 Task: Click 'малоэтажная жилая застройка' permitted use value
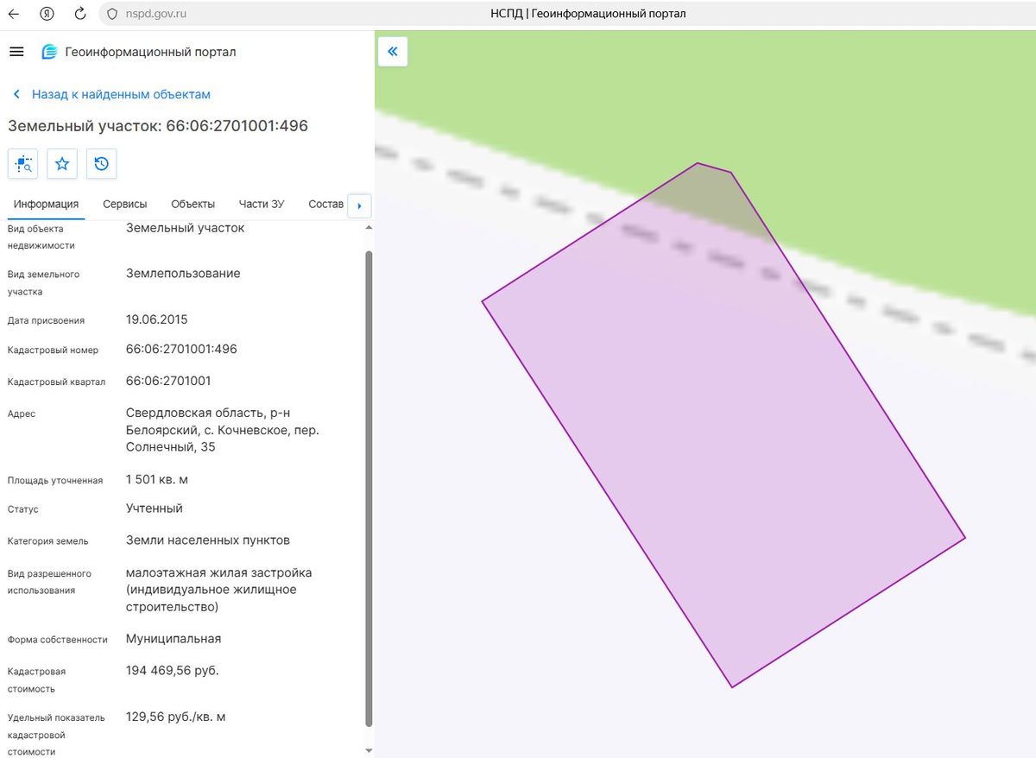coord(219,572)
